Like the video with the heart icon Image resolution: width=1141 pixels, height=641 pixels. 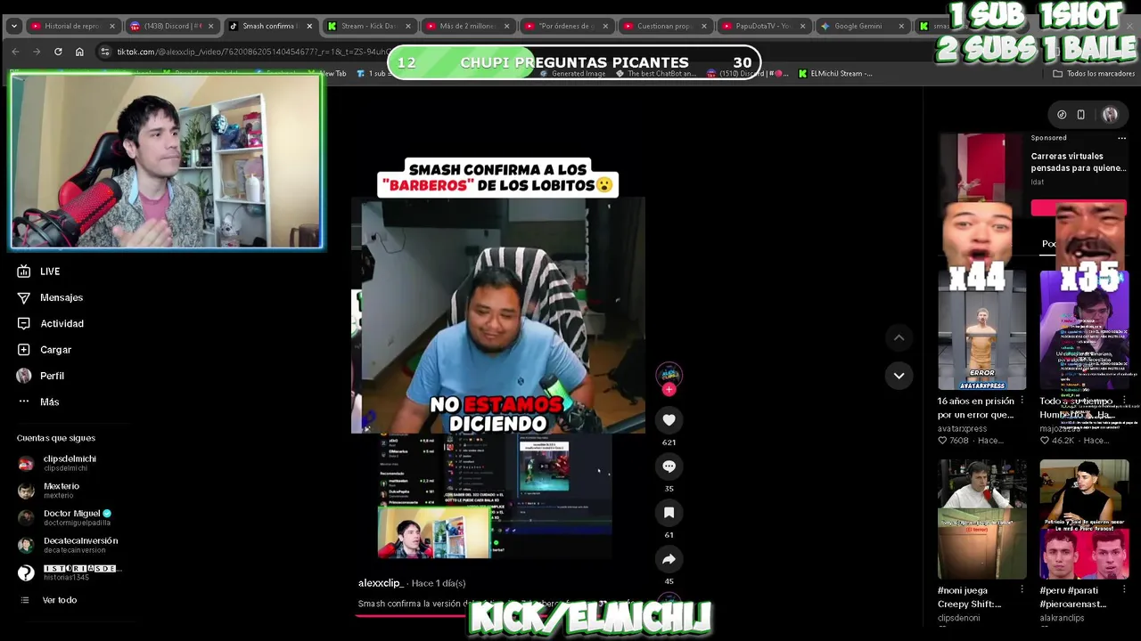(669, 420)
